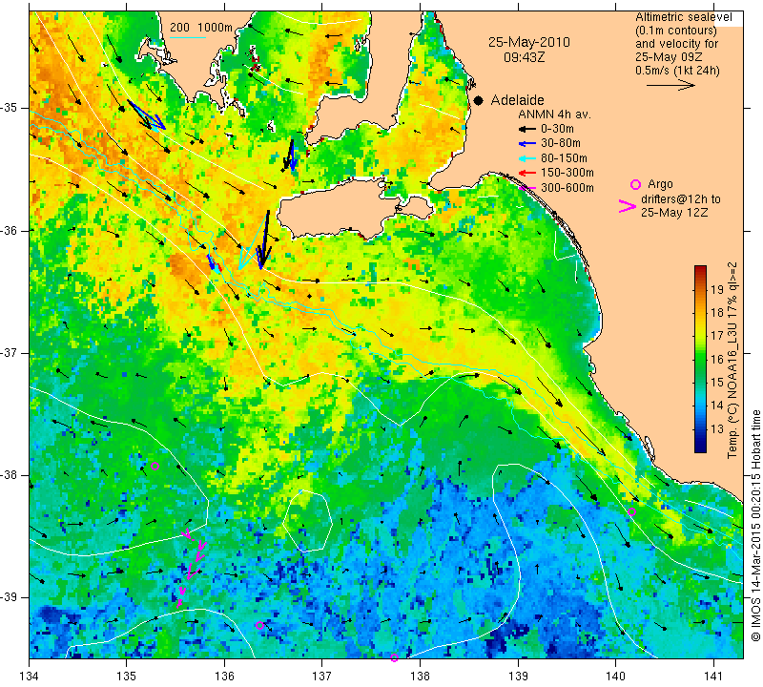Viewport: 763px width, 687px height.
Task: Click the '80-150m' depth label
Action: [564, 158]
